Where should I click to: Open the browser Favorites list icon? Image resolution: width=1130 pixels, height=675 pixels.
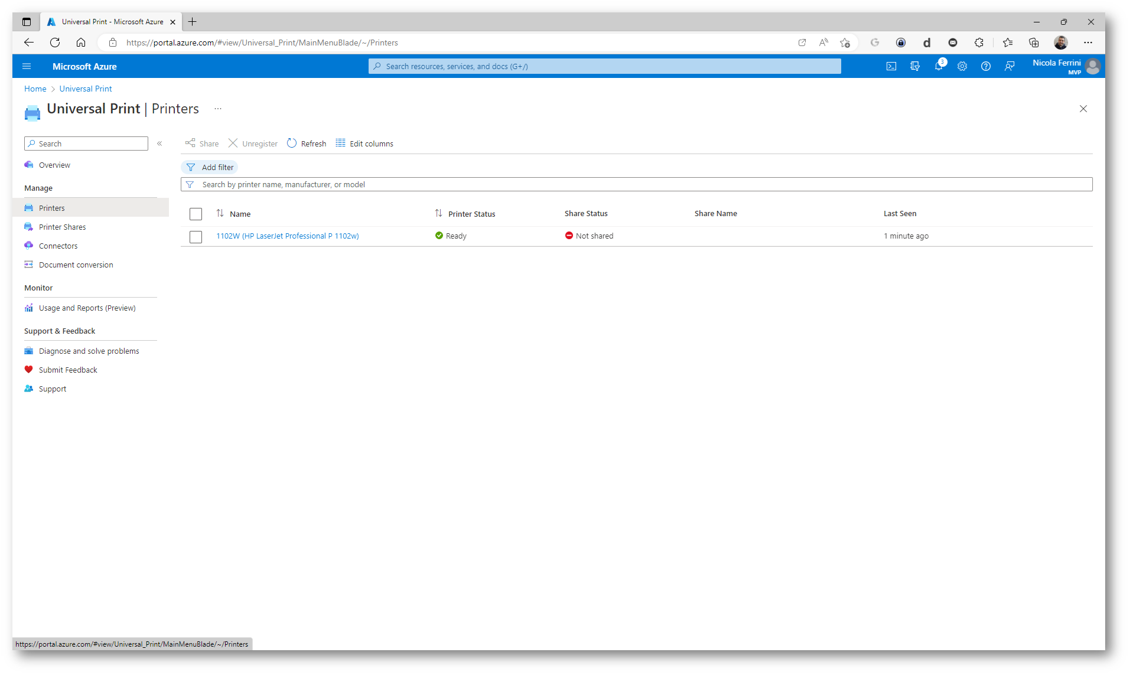pyautogui.click(x=1008, y=43)
